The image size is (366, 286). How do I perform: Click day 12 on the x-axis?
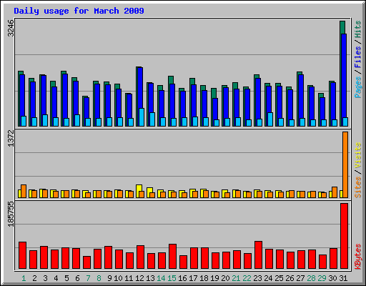pyautogui.click(x=139, y=278)
